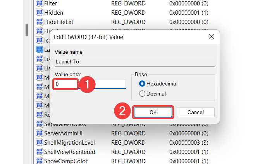The width and height of the screenshot is (265, 164).
Task: Click the ShellMigrationLevel value icon
Action: [40, 142]
